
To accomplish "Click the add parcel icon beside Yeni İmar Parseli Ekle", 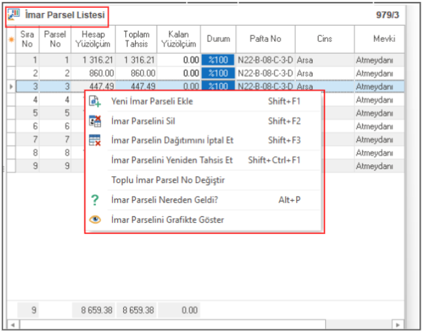I will (x=95, y=102).
